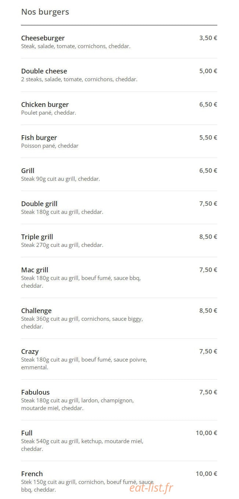The image size is (239, 499).
Task: Visit the eat-list.fr watermark link
Action: pyautogui.click(x=151, y=488)
